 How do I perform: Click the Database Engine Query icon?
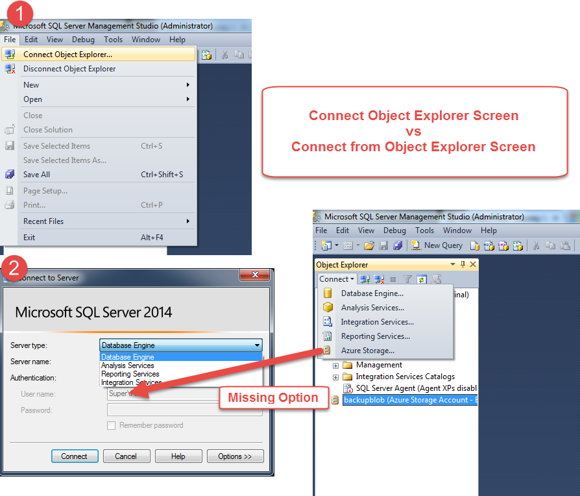pyautogui.click(x=475, y=246)
